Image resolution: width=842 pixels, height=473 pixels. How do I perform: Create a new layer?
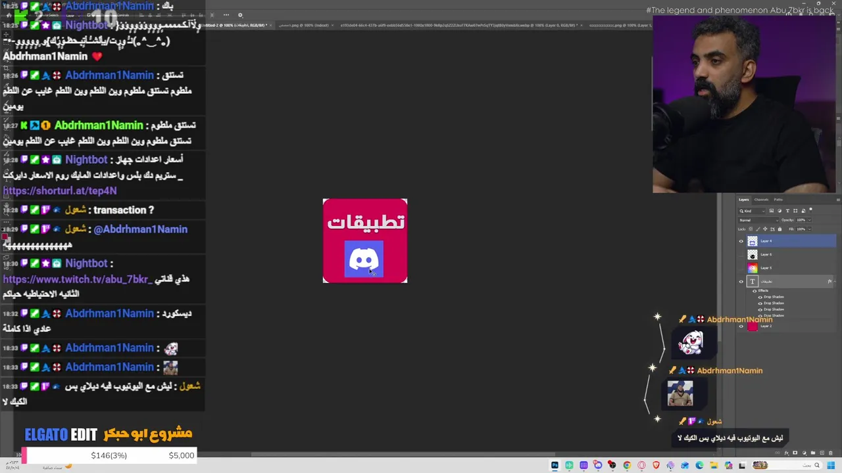(822, 453)
